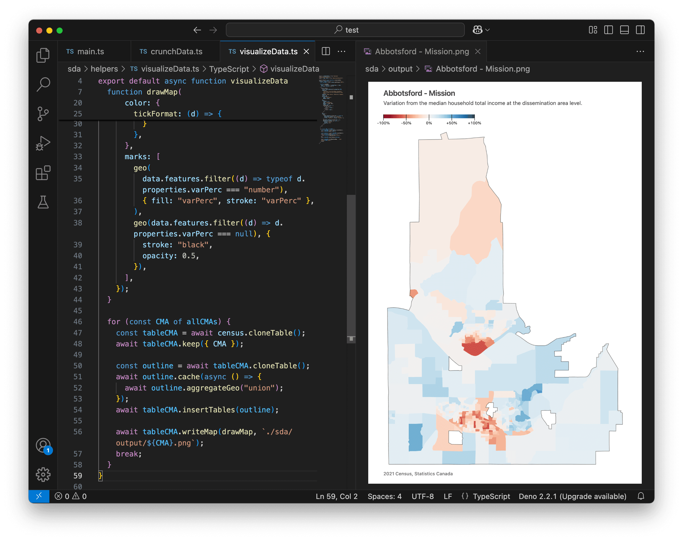Image resolution: width=683 pixels, height=541 pixels.
Task: Open the sda breadcrumb in the code editor
Action: coord(74,69)
